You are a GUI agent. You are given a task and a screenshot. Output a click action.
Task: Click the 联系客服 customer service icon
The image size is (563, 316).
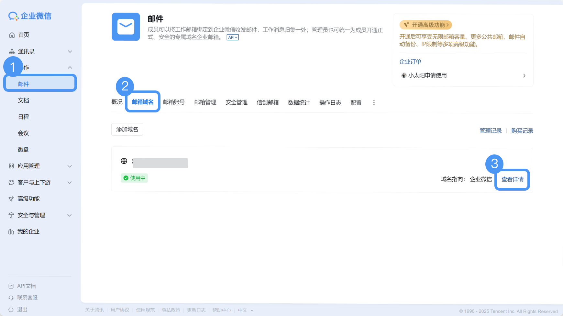click(11, 298)
